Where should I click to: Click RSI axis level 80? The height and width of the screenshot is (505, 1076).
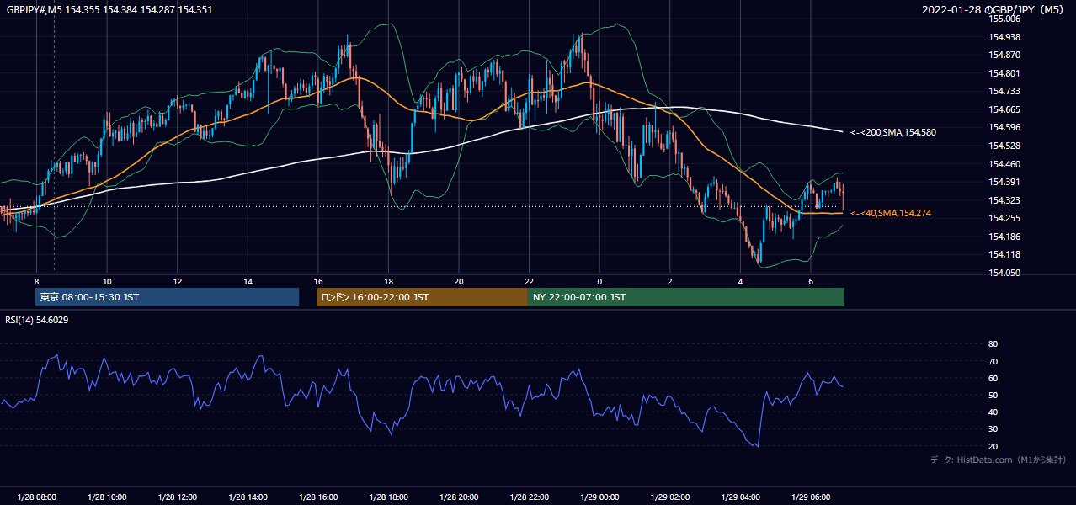click(993, 344)
